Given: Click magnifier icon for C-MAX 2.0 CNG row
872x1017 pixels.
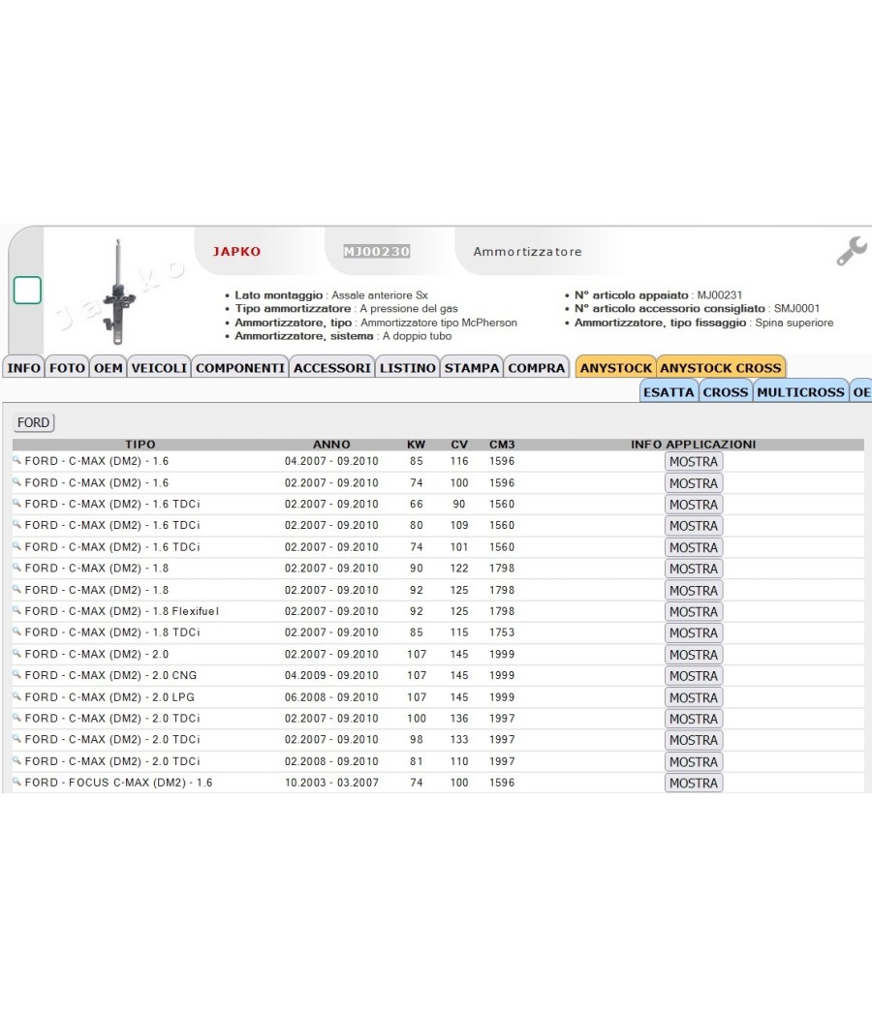Looking at the screenshot, I should 16,674.
